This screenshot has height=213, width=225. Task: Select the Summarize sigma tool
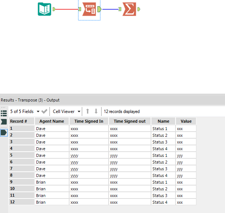(x=129, y=9)
